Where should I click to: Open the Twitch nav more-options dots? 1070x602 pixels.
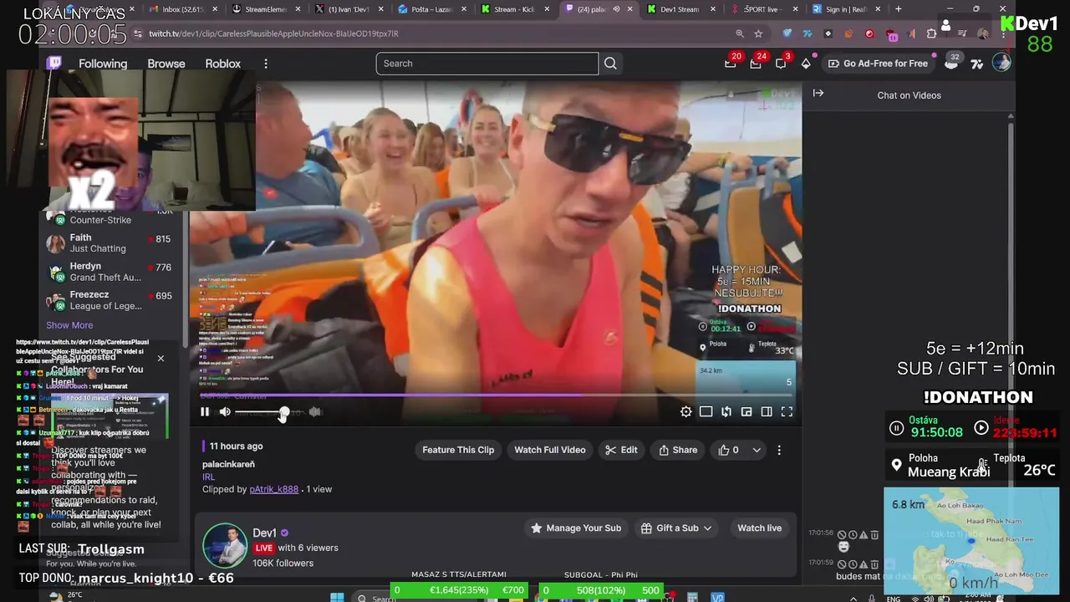[266, 64]
